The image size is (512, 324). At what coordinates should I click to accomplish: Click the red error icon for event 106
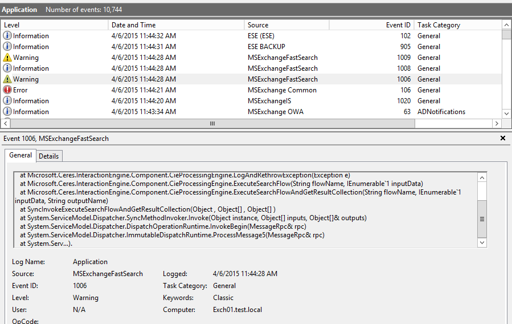[x=7, y=90]
